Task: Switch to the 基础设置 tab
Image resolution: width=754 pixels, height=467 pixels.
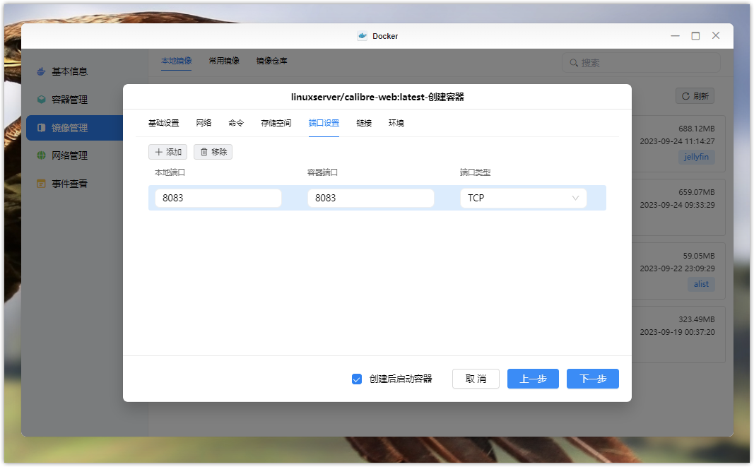Action: pyautogui.click(x=163, y=123)
